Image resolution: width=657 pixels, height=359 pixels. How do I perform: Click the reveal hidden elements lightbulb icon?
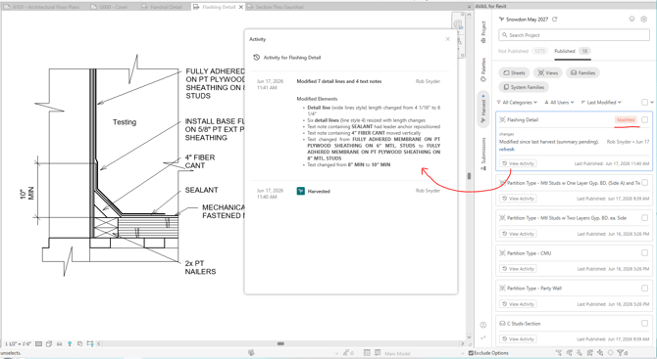click(x=70, y=344)
